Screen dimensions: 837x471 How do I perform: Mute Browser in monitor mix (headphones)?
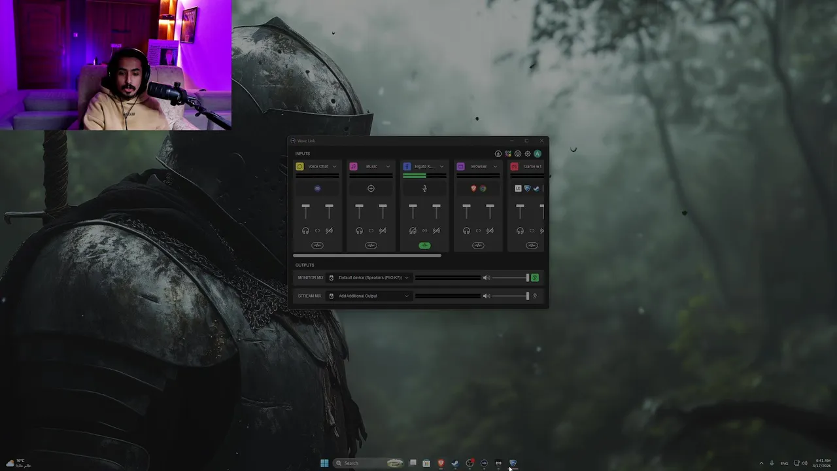[x=466, y=230]
